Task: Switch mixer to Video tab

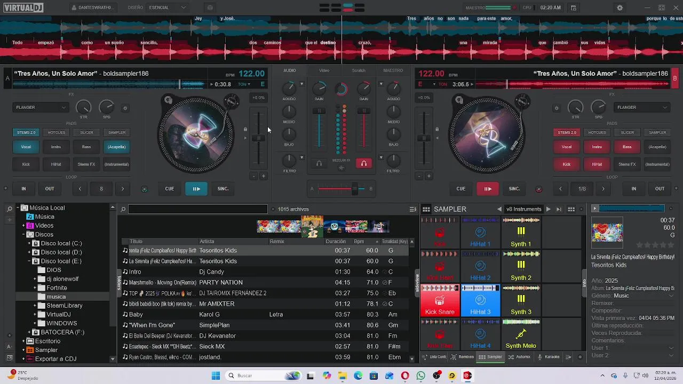Action: pos(324,70)
